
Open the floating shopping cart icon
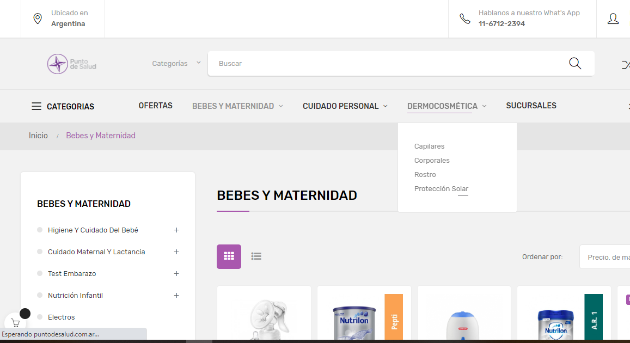(x=15, y=322)
